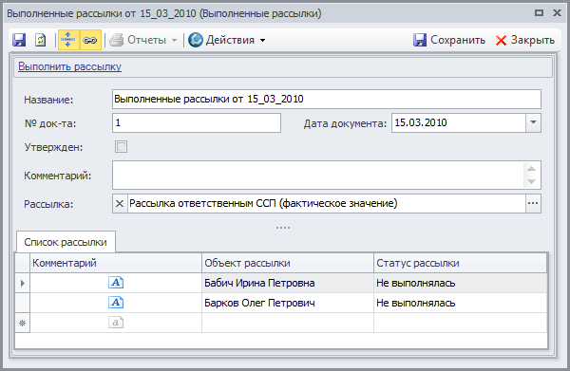Toggle the highlighted split layout icon
Viewport: 570px width, 371px height.
pos(68,40)
